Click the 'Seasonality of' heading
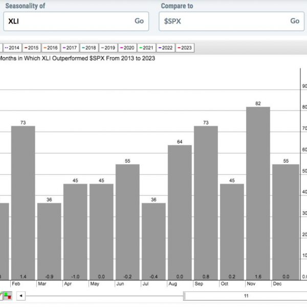 tap(25, 6)
